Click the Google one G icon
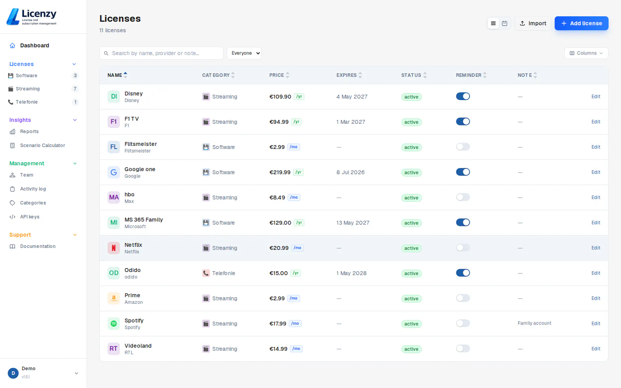This screenshot has height=388, width=621. tap(114, 172)
